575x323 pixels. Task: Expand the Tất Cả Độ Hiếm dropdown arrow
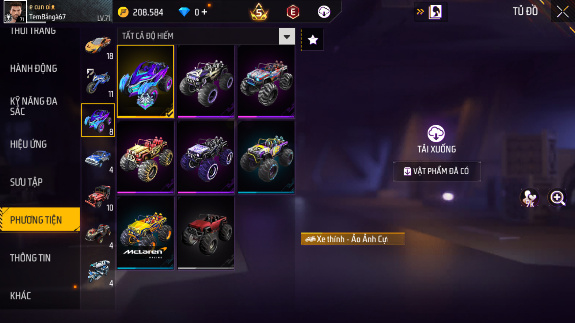click(287, 36)
